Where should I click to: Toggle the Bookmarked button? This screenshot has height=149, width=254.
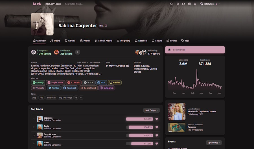[x=195, y=50]
